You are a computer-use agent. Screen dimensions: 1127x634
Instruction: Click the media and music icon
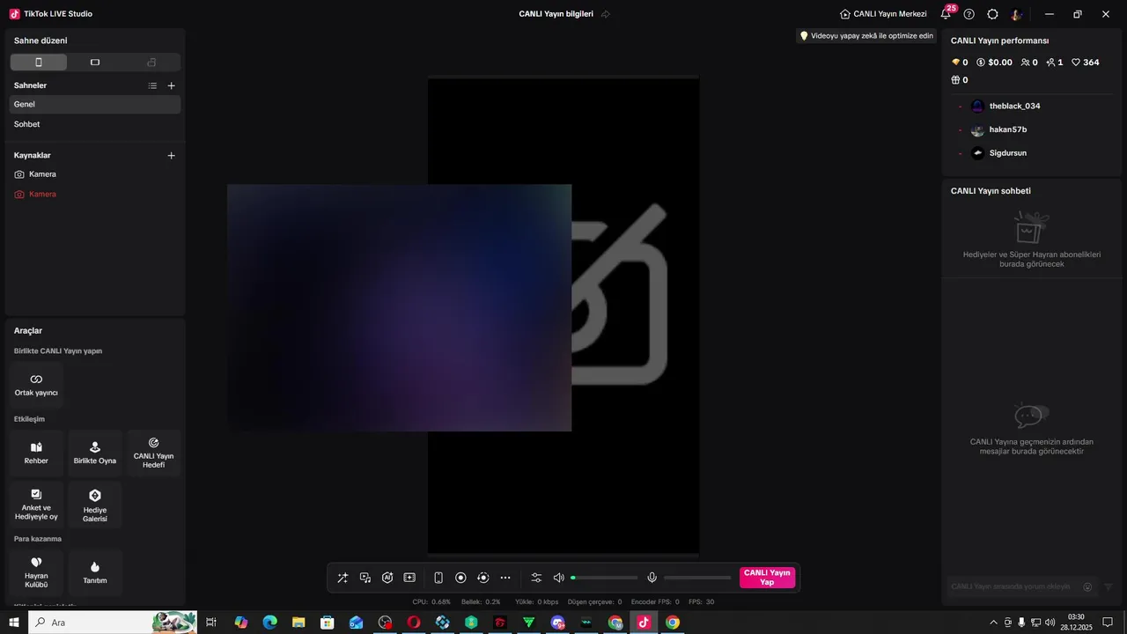point(365,578)
